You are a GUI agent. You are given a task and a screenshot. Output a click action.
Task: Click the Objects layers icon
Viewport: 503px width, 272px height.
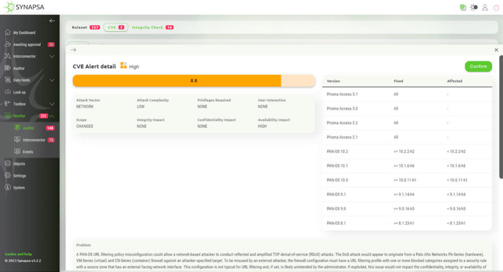[8, 163]
